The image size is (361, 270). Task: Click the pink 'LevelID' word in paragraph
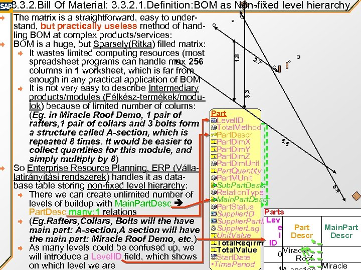click(x=106, y=256)
